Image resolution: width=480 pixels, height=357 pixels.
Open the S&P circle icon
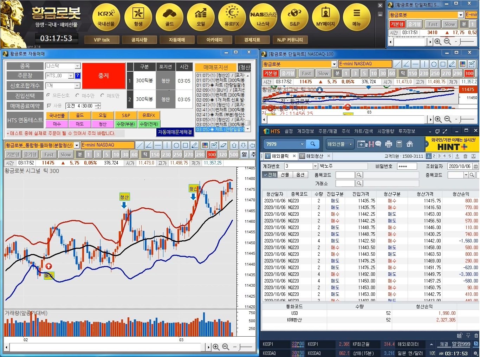pyautogui.click(x=294, y=17)
